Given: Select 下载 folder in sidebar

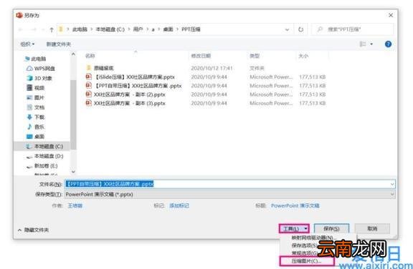Looking at the screenshot, I should coord(36,117).
